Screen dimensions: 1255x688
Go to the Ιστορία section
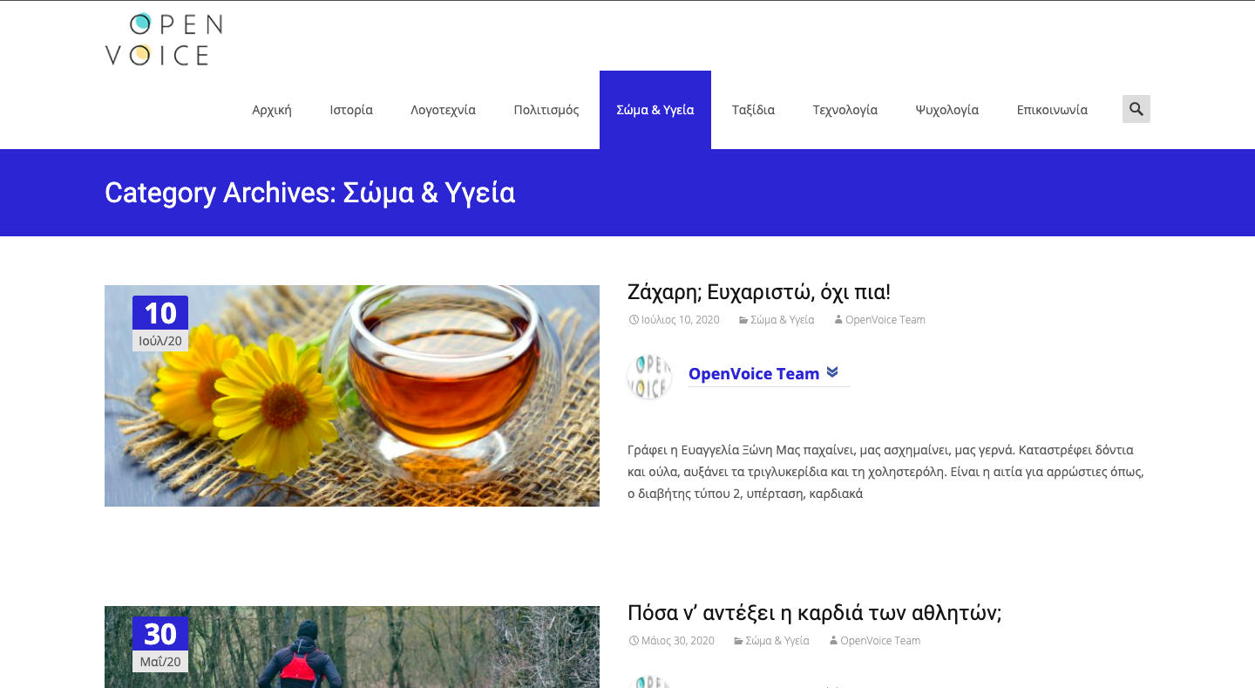(351, 110)
